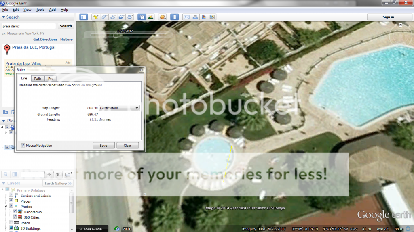Open the Earth Gallery button
414x232 pixels.
58,183
